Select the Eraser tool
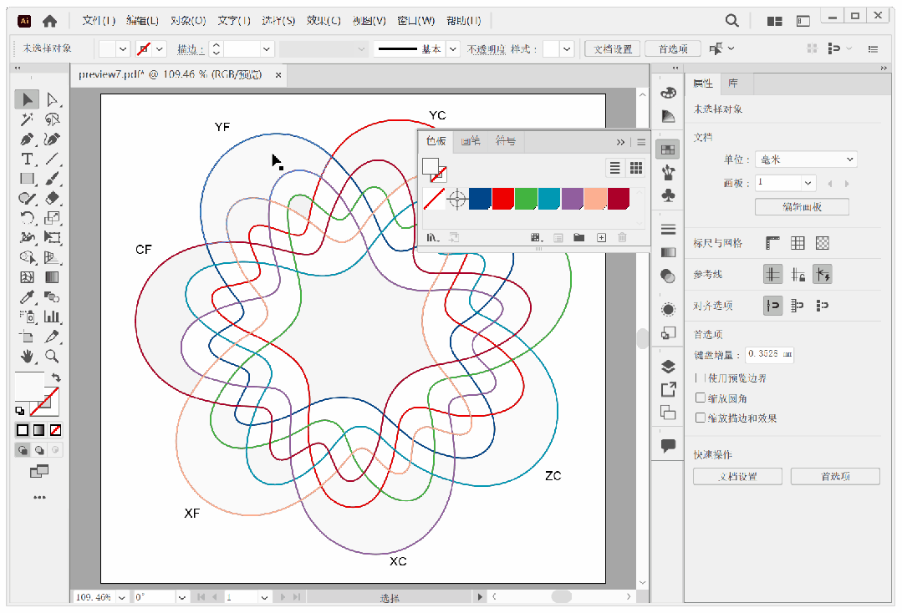 pyautogui.click(x=52, y=198)
